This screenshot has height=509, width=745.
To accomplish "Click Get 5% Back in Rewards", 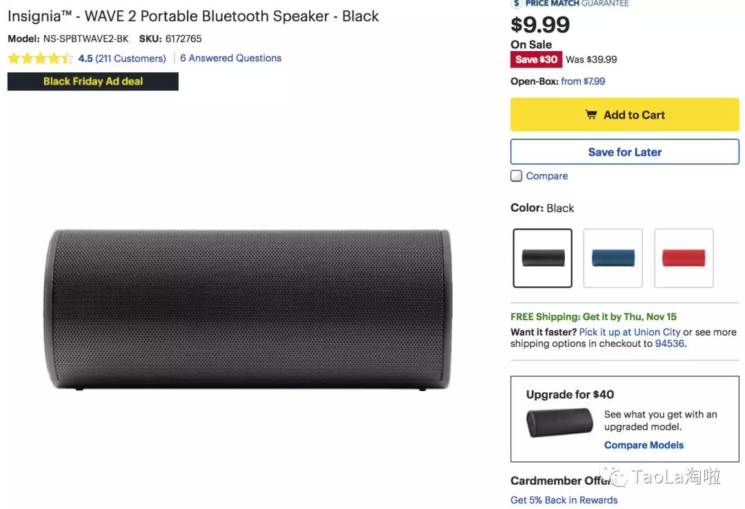I will tap(564, 500).
